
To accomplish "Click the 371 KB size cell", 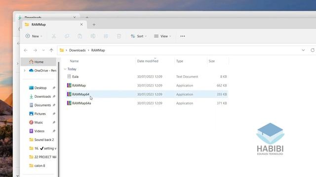I will coord(222,103).
